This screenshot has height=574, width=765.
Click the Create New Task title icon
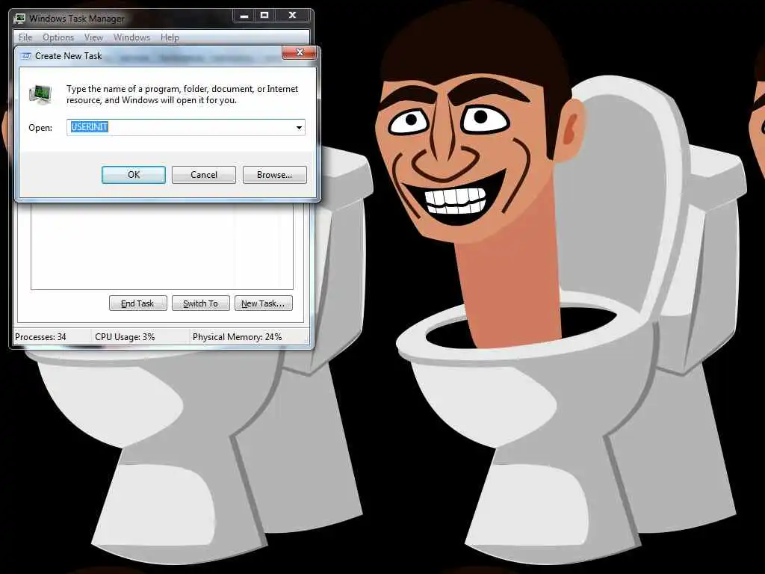26,56
